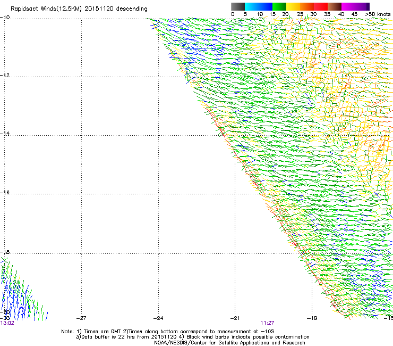Click the 'Times are GMT' note line
Screen dimensions: 393x346
pyautogui.click(x=168, y=332)
